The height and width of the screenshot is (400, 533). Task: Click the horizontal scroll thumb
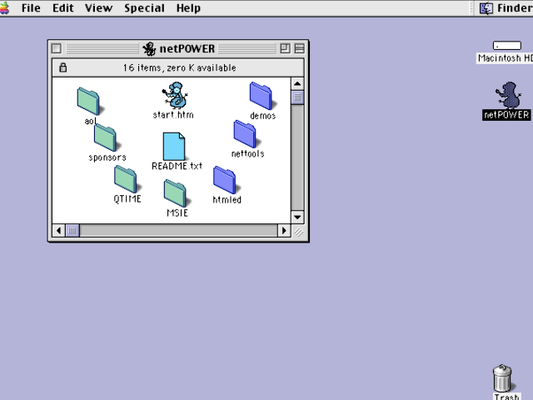click(72, 231)
